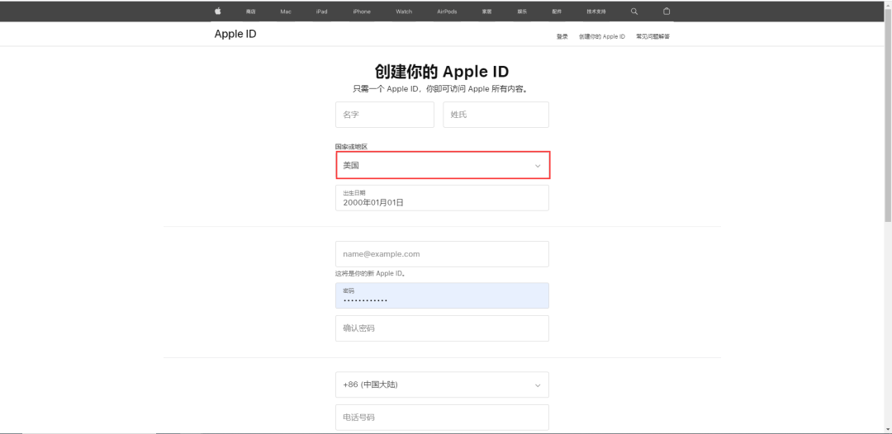892x434 pixels.
Task: Open the Watch navigation item
Action: (404, 12)
